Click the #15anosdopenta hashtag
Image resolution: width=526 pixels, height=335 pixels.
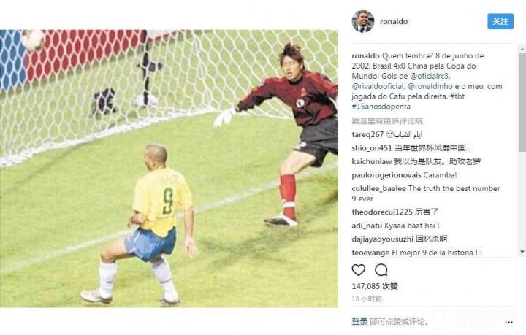(x=381, y=107)
